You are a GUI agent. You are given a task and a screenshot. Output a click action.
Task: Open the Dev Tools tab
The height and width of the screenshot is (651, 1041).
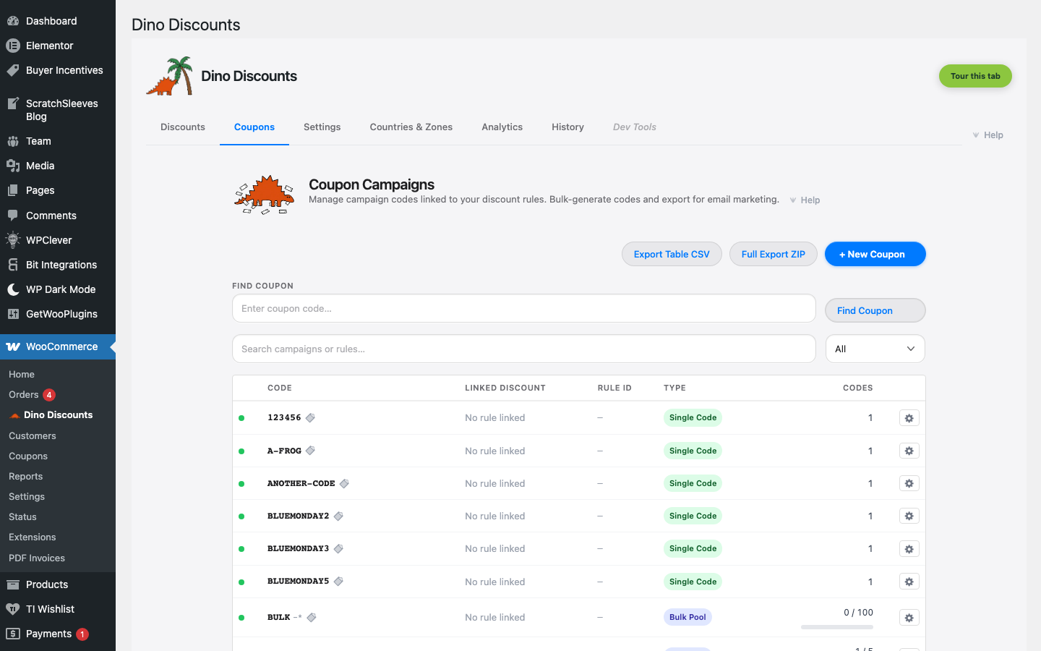[635, 127]
